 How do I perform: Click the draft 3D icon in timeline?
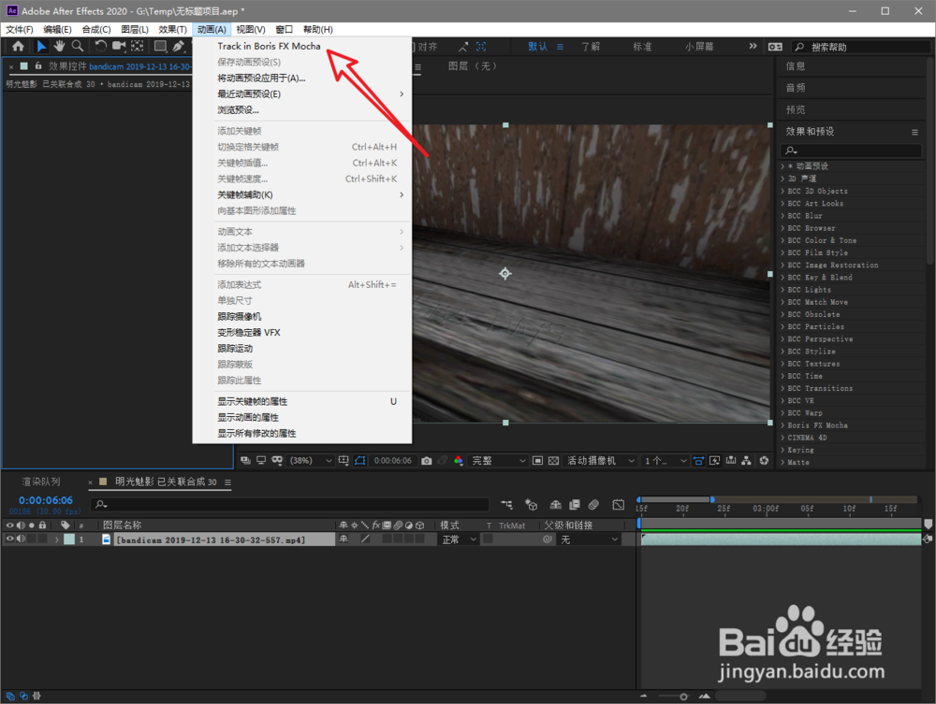click(531, 505)
